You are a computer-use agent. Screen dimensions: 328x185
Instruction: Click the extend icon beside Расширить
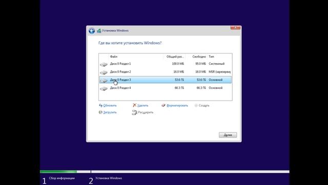[x=134, y=113]
